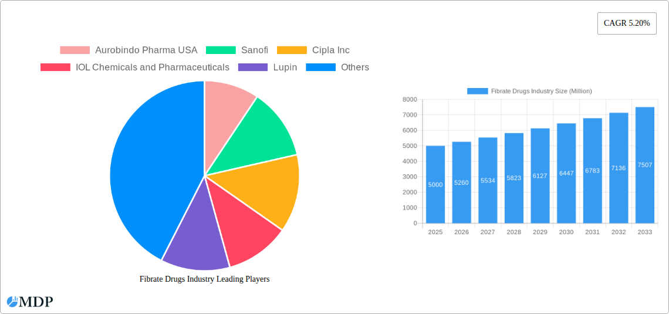The width and height of the screenshot is (669, 314).
Task: Toggle the Others legend label
Action: tap(355, 67)
